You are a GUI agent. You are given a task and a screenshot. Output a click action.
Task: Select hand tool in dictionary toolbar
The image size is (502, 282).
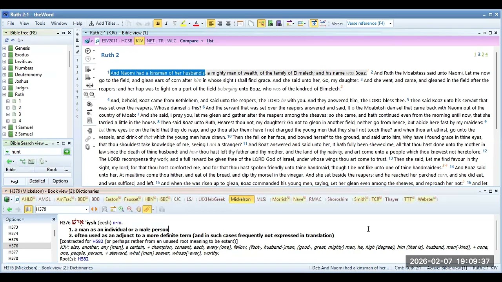tap(138, 210)
